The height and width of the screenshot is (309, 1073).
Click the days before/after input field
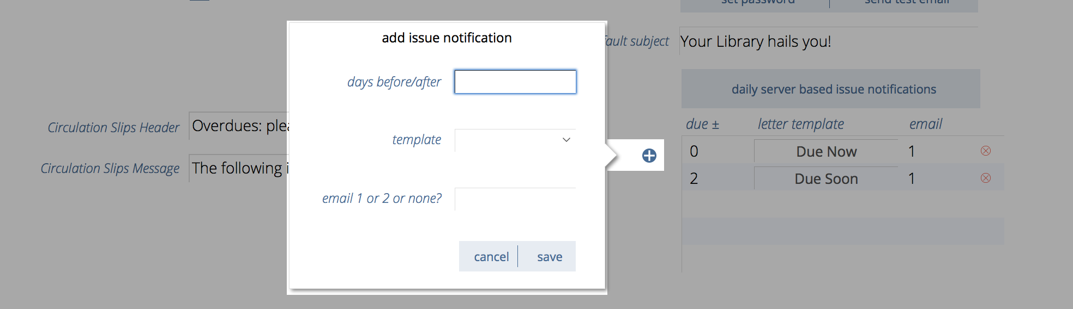515,82
